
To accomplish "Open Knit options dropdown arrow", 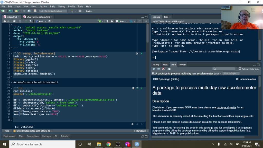I will 45,21.
